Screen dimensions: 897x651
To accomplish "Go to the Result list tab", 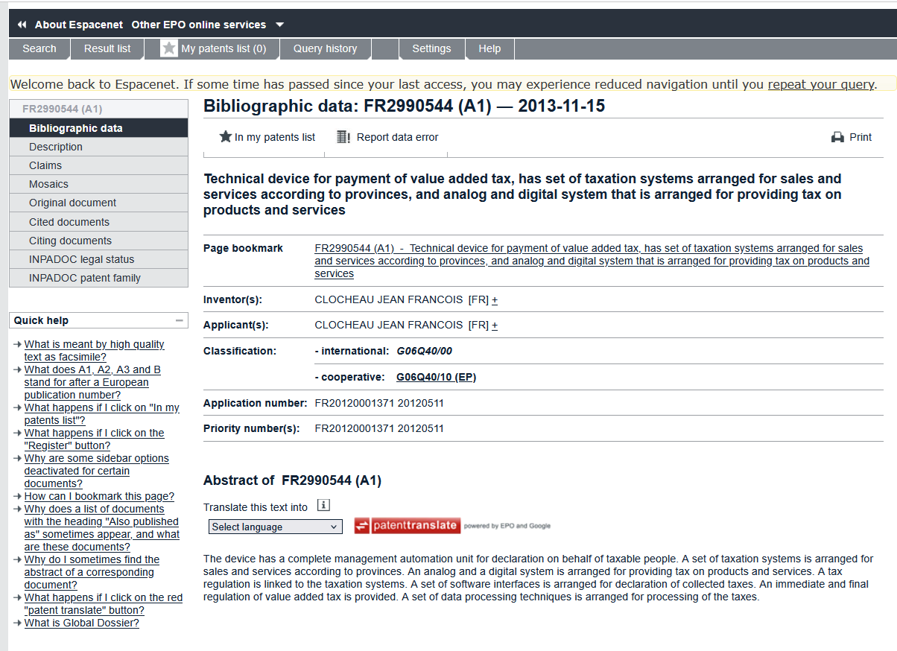I will pos(107,48).
